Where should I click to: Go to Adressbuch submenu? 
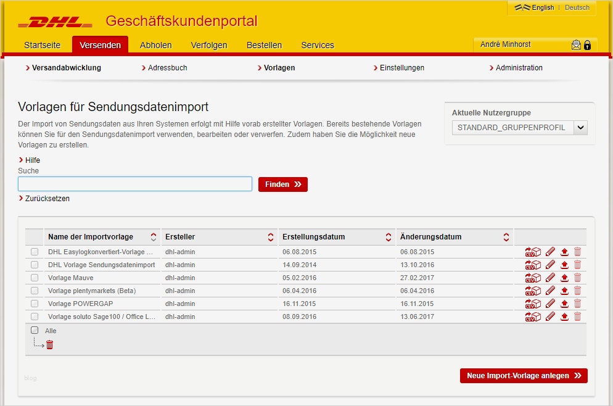(x=164, y=68)
